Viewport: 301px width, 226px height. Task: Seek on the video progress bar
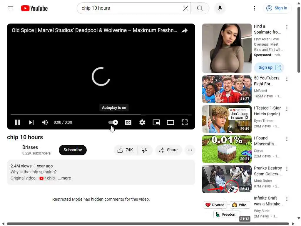(x=101, y=115)
